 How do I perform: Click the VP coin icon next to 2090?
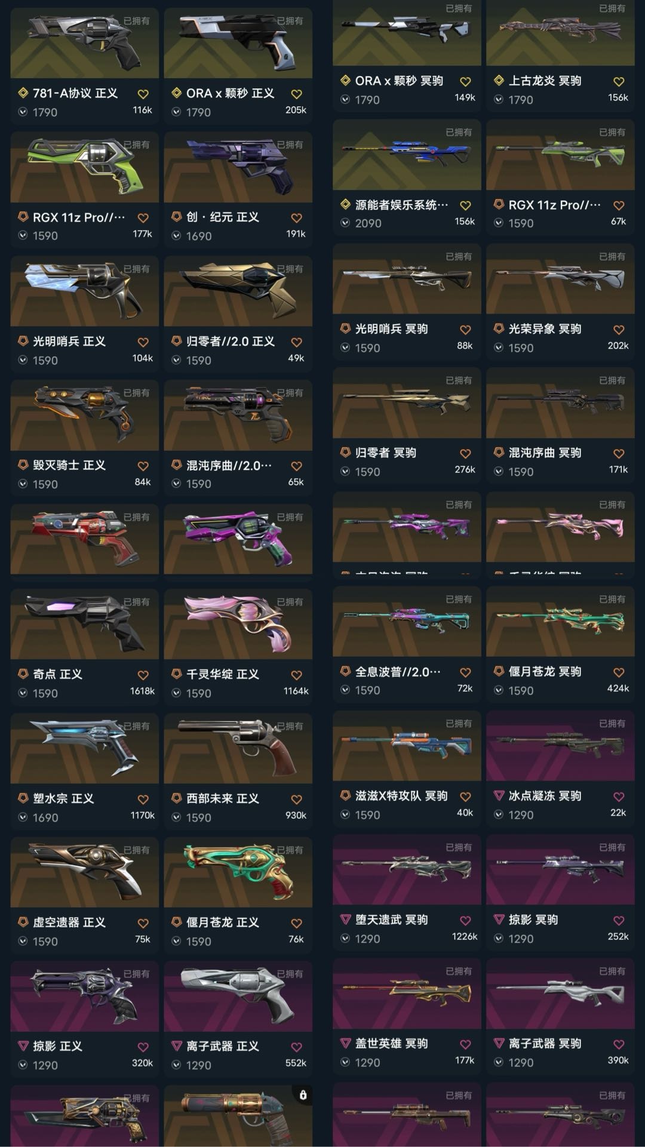(345, 223)
